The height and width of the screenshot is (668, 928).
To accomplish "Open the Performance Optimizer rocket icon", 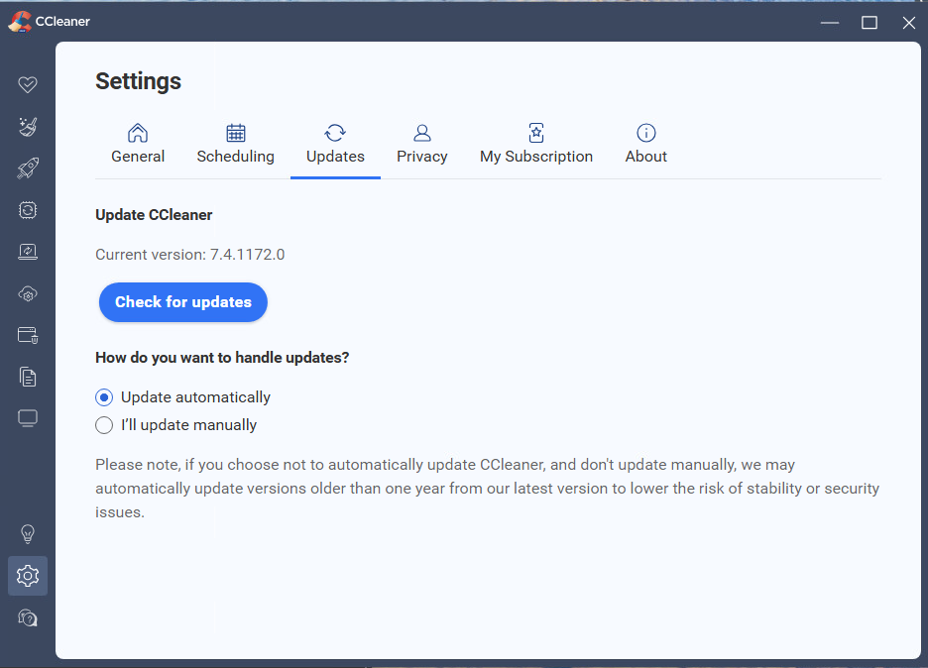I will pyautogui.click(x=28, y=168).
